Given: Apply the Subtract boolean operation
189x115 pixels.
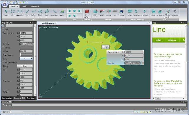Looking at the screenshot, I should [137, 13].
